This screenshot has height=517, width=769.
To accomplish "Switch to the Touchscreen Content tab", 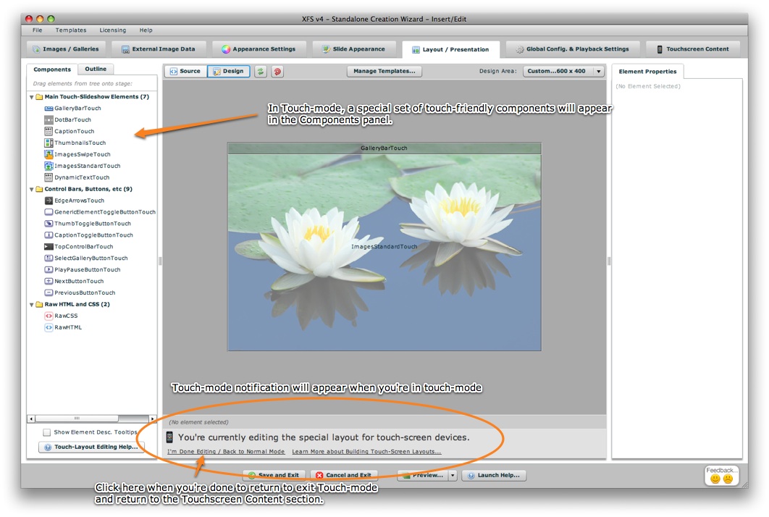I will coord(693,49).
